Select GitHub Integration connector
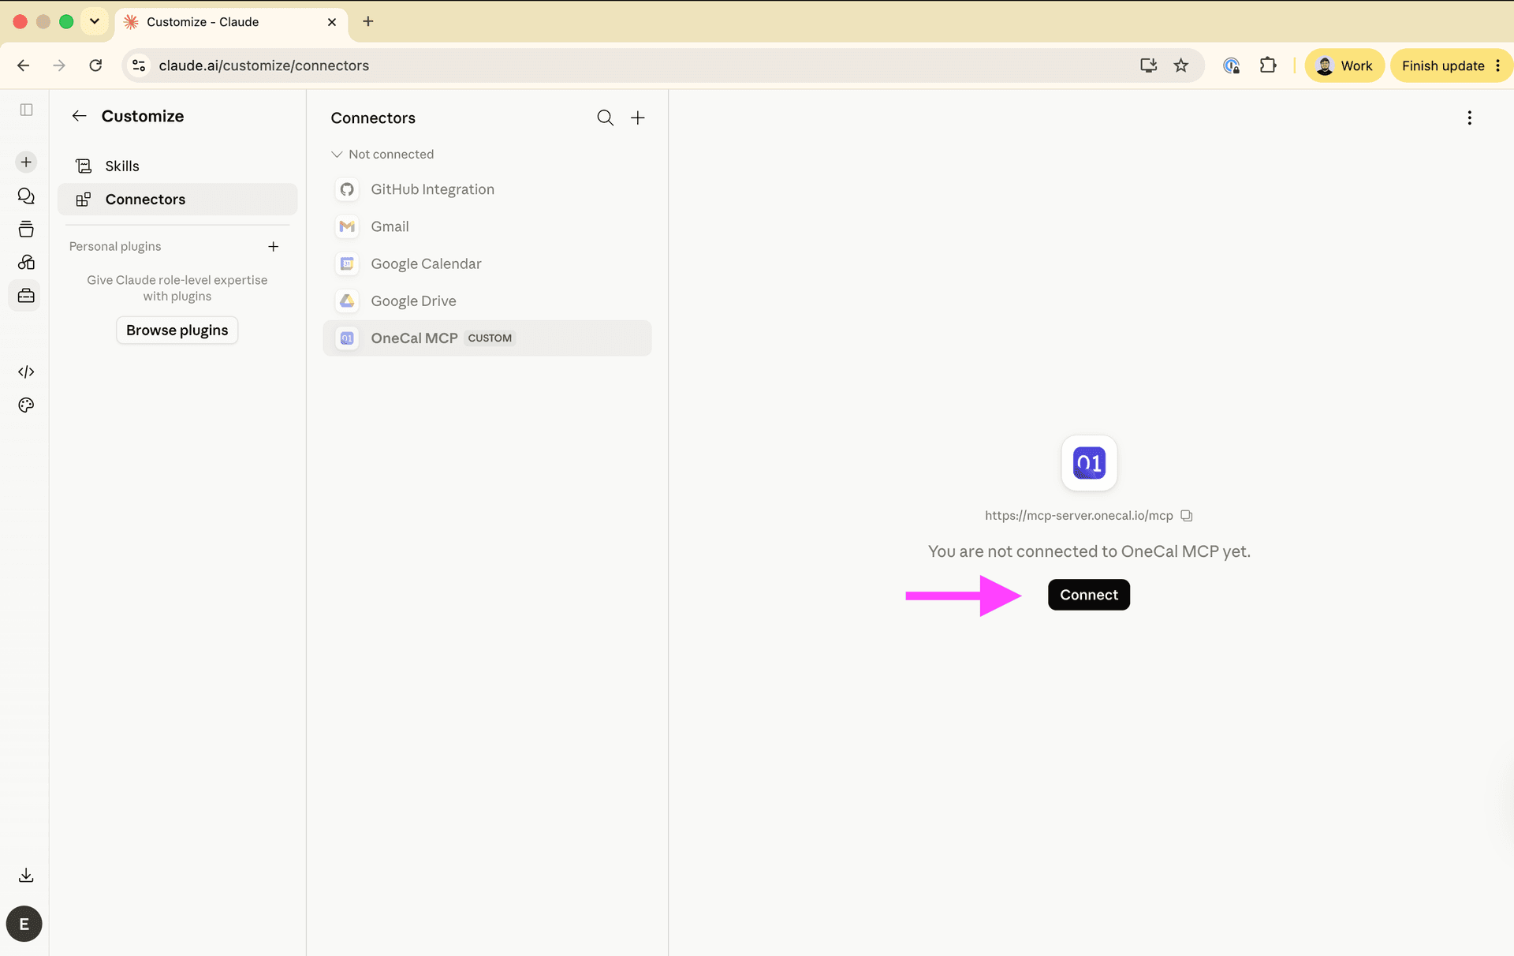The image size is (1514, 956). point(487,189)
